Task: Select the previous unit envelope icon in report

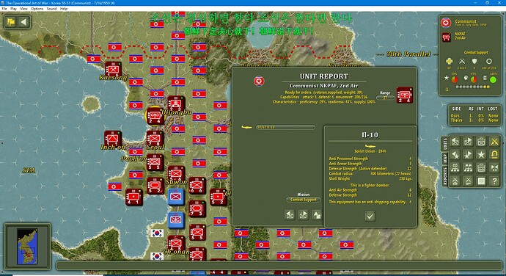Action: pos(290,215)
